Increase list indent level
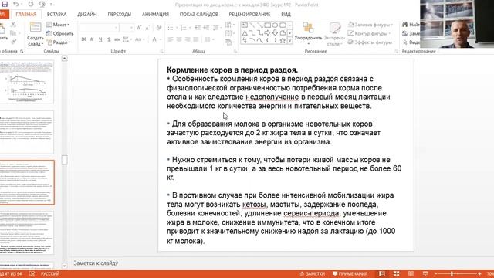 coord(206,28)
